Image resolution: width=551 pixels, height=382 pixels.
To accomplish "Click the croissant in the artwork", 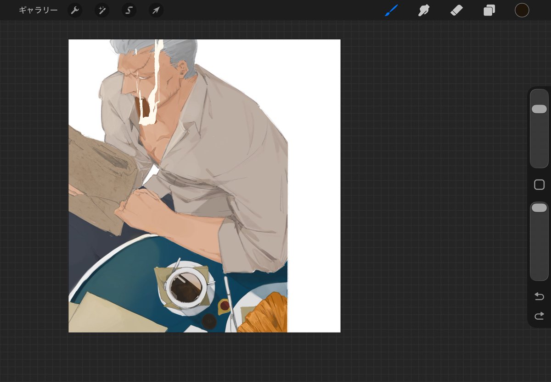I will pos(264,313).
